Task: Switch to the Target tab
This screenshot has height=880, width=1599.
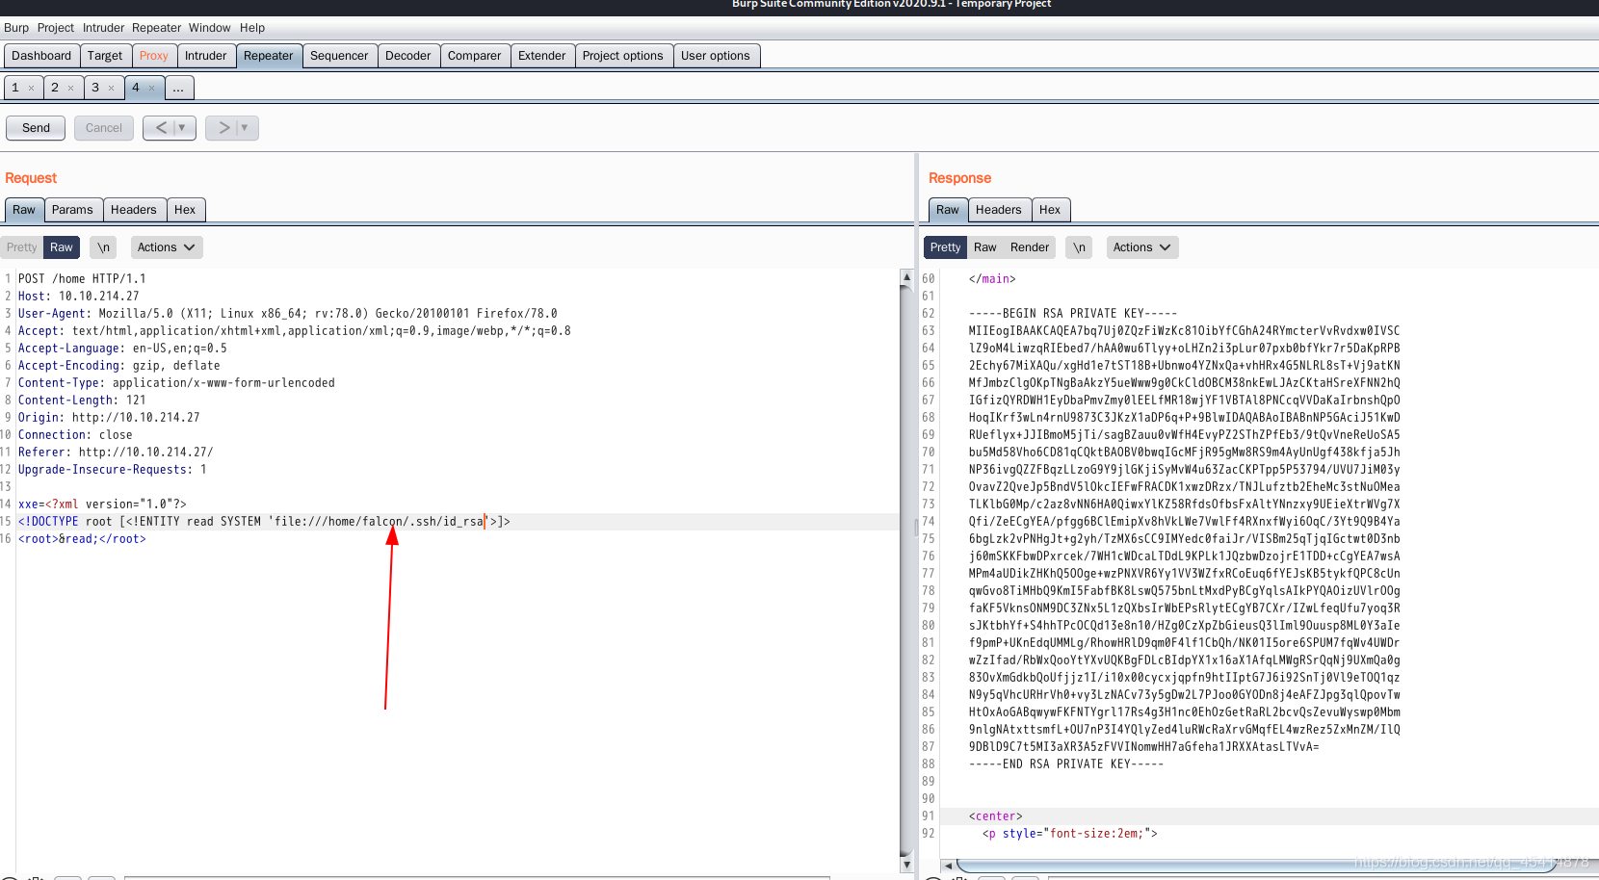Action: pos(105,56)
